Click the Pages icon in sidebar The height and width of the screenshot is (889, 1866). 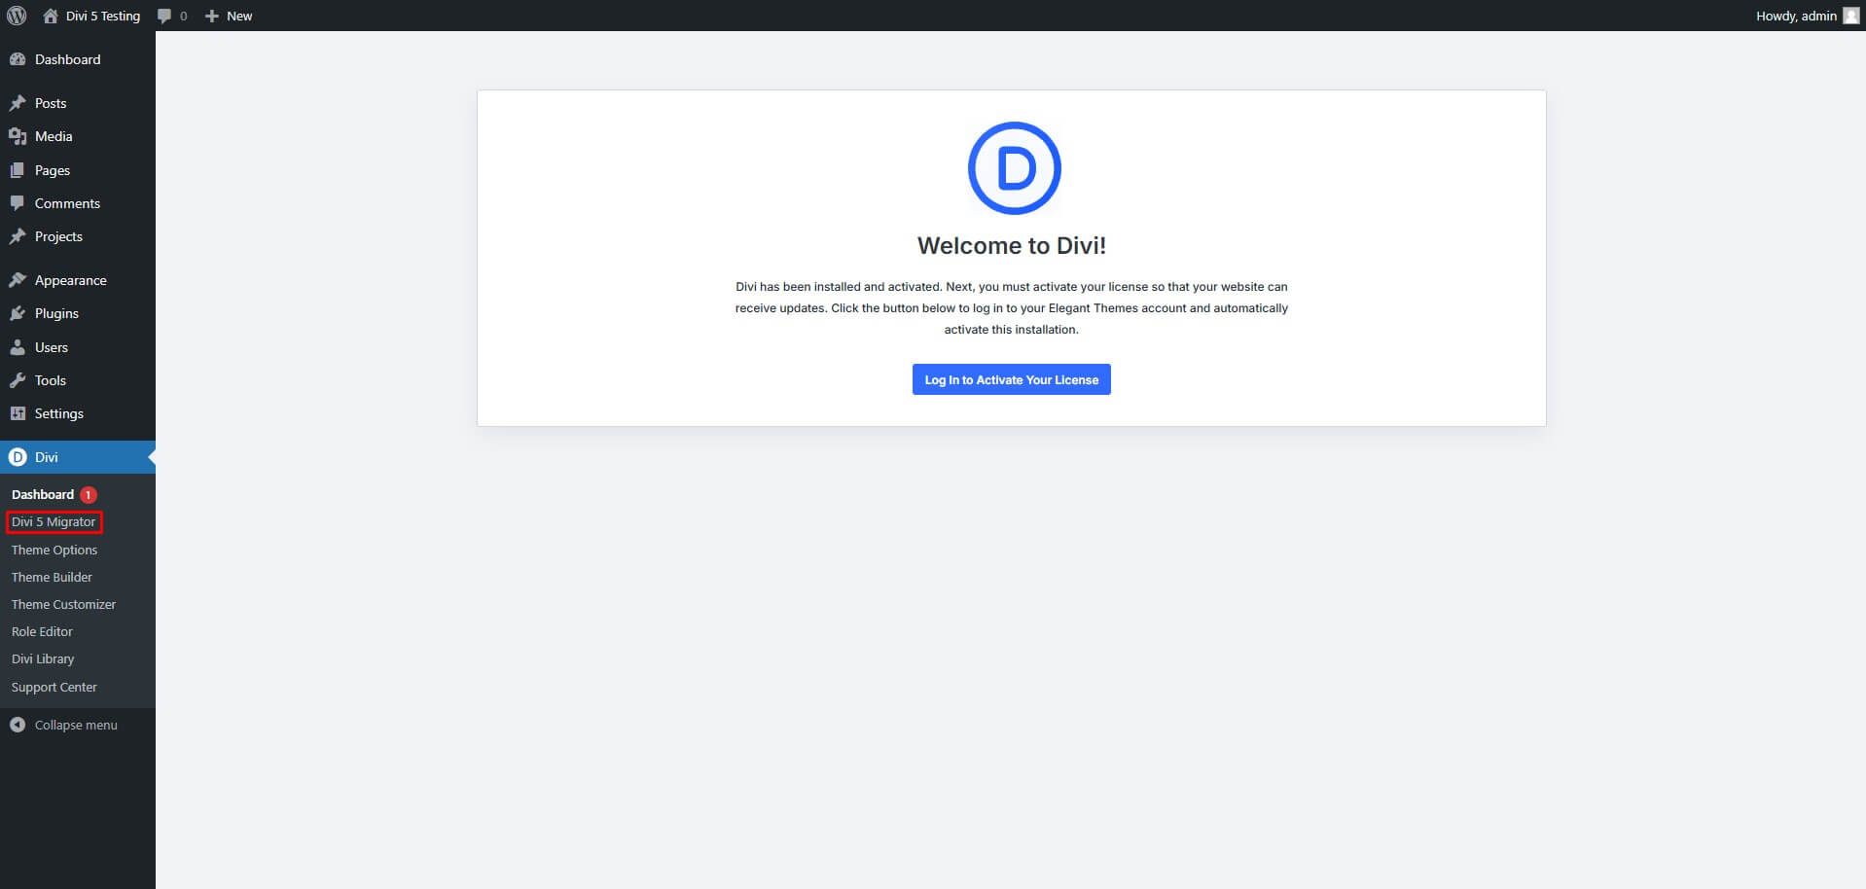coord(18,170)
